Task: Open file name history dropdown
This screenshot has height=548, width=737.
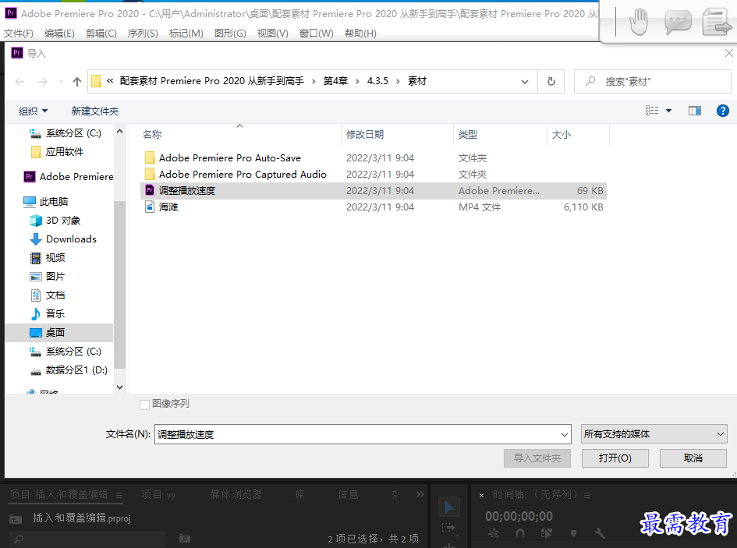Action: (565, 434)
